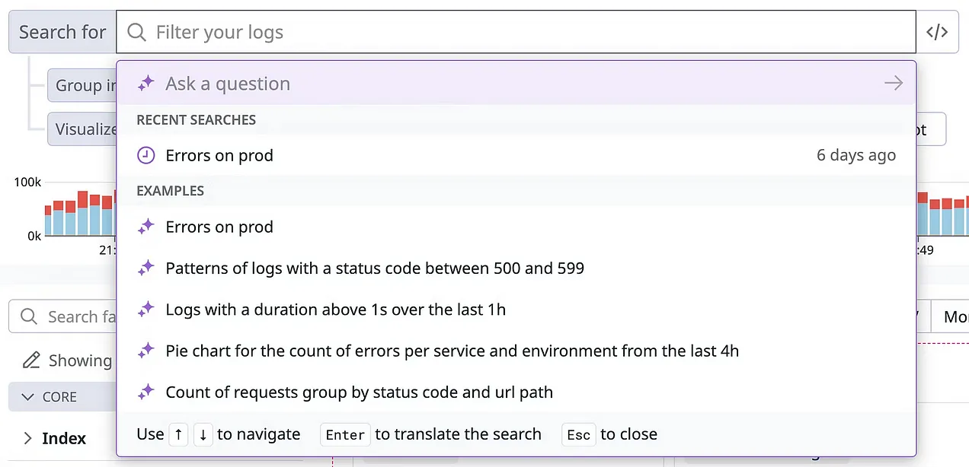
Task: Click the pencil icon beside Showing
Action: [31, 360]
